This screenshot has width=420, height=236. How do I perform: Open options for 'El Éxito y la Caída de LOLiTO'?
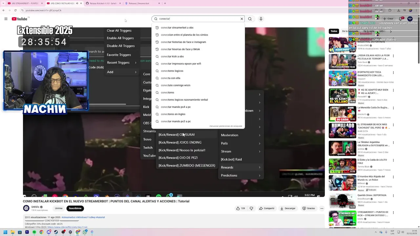tap(393, 161)
